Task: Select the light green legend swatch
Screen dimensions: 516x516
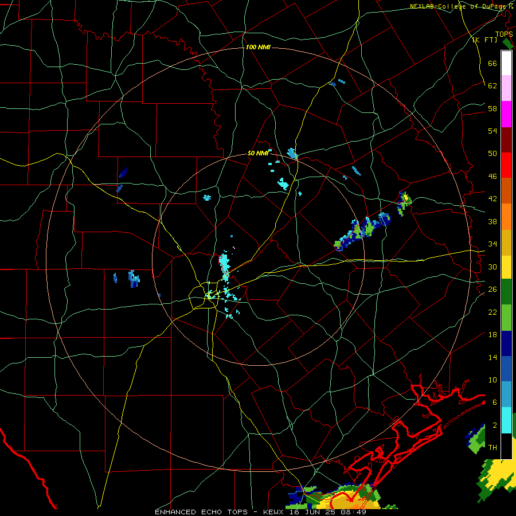Action: (x=506, y=318)
